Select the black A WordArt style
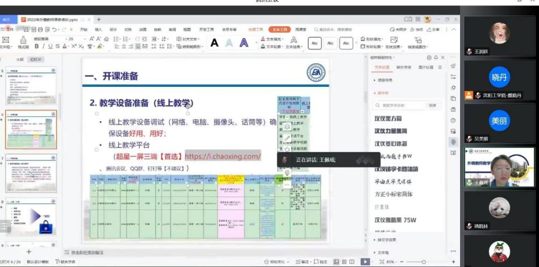 click(x=214, y=43)
